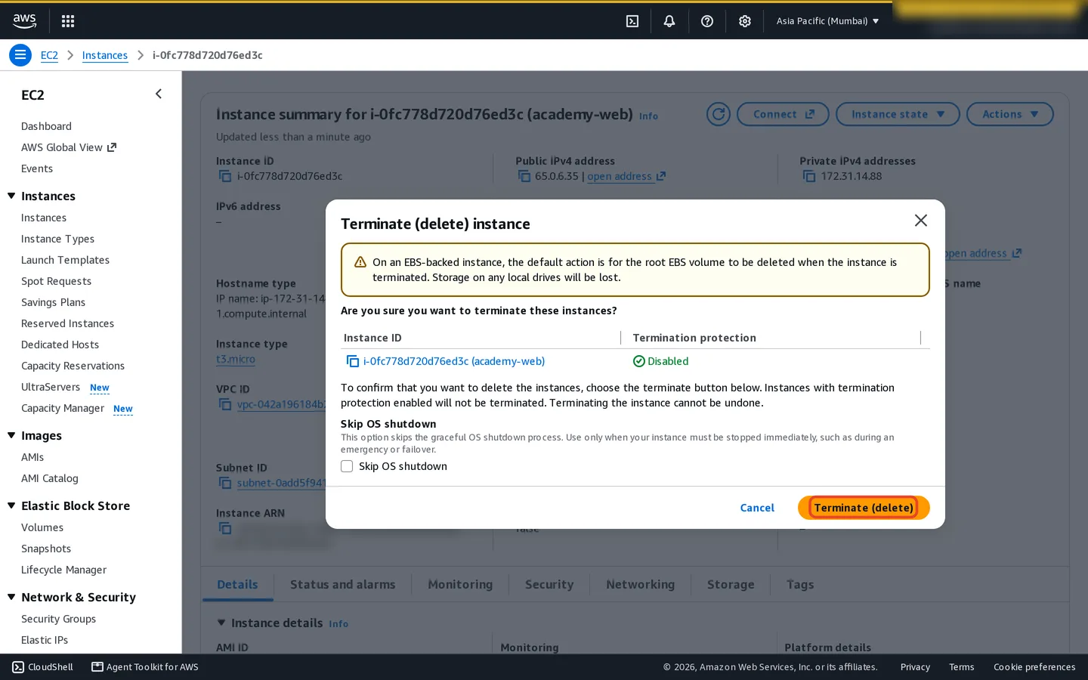Click the warning triangle icon in the alert

coord(360,262)
